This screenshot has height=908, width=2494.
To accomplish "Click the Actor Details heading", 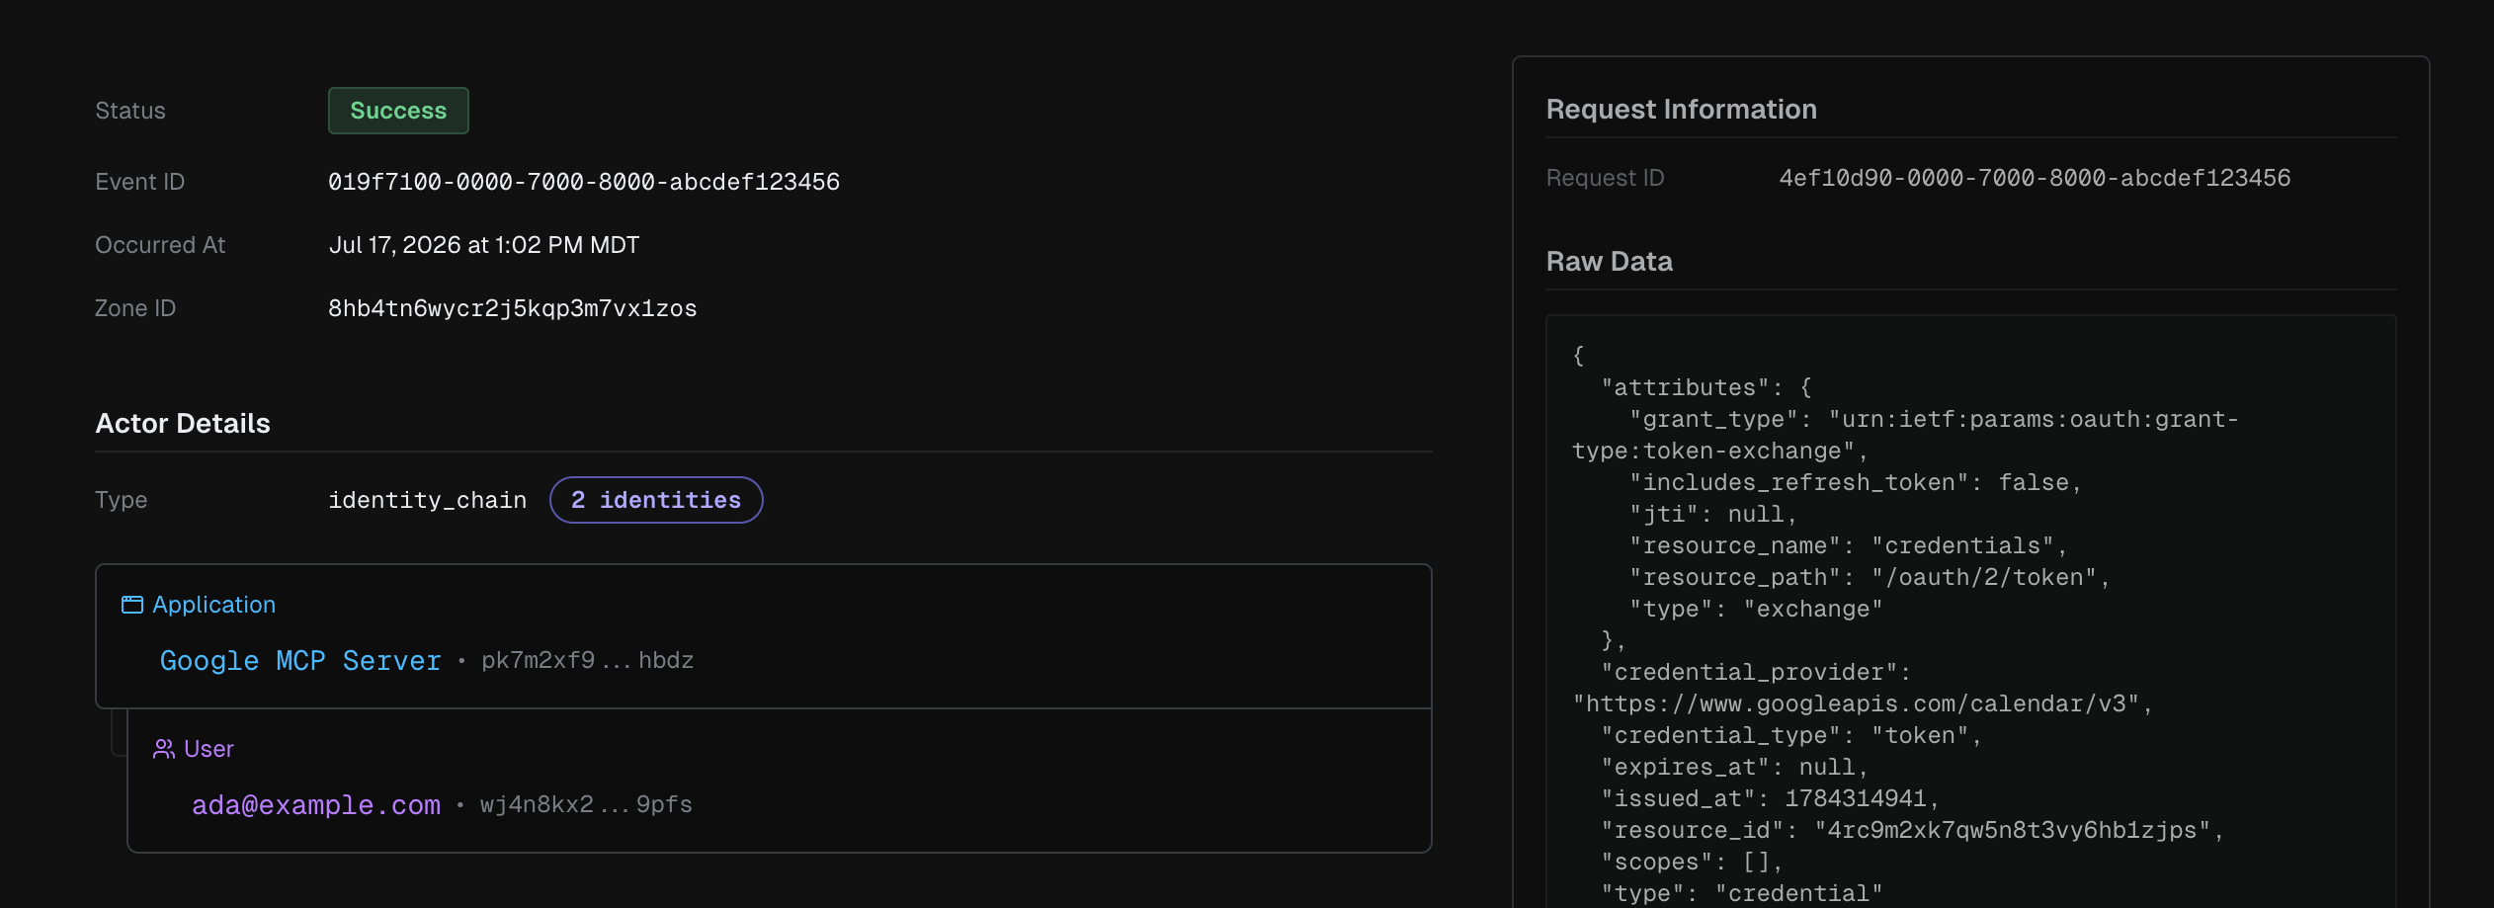I will [x=183, y=423].
